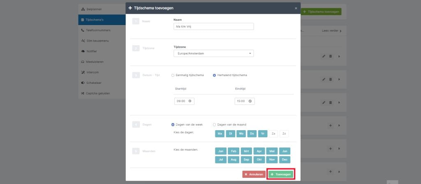421x184 pixels.
Task: Enable the Za day button
Action: click(x=273, y=134)
